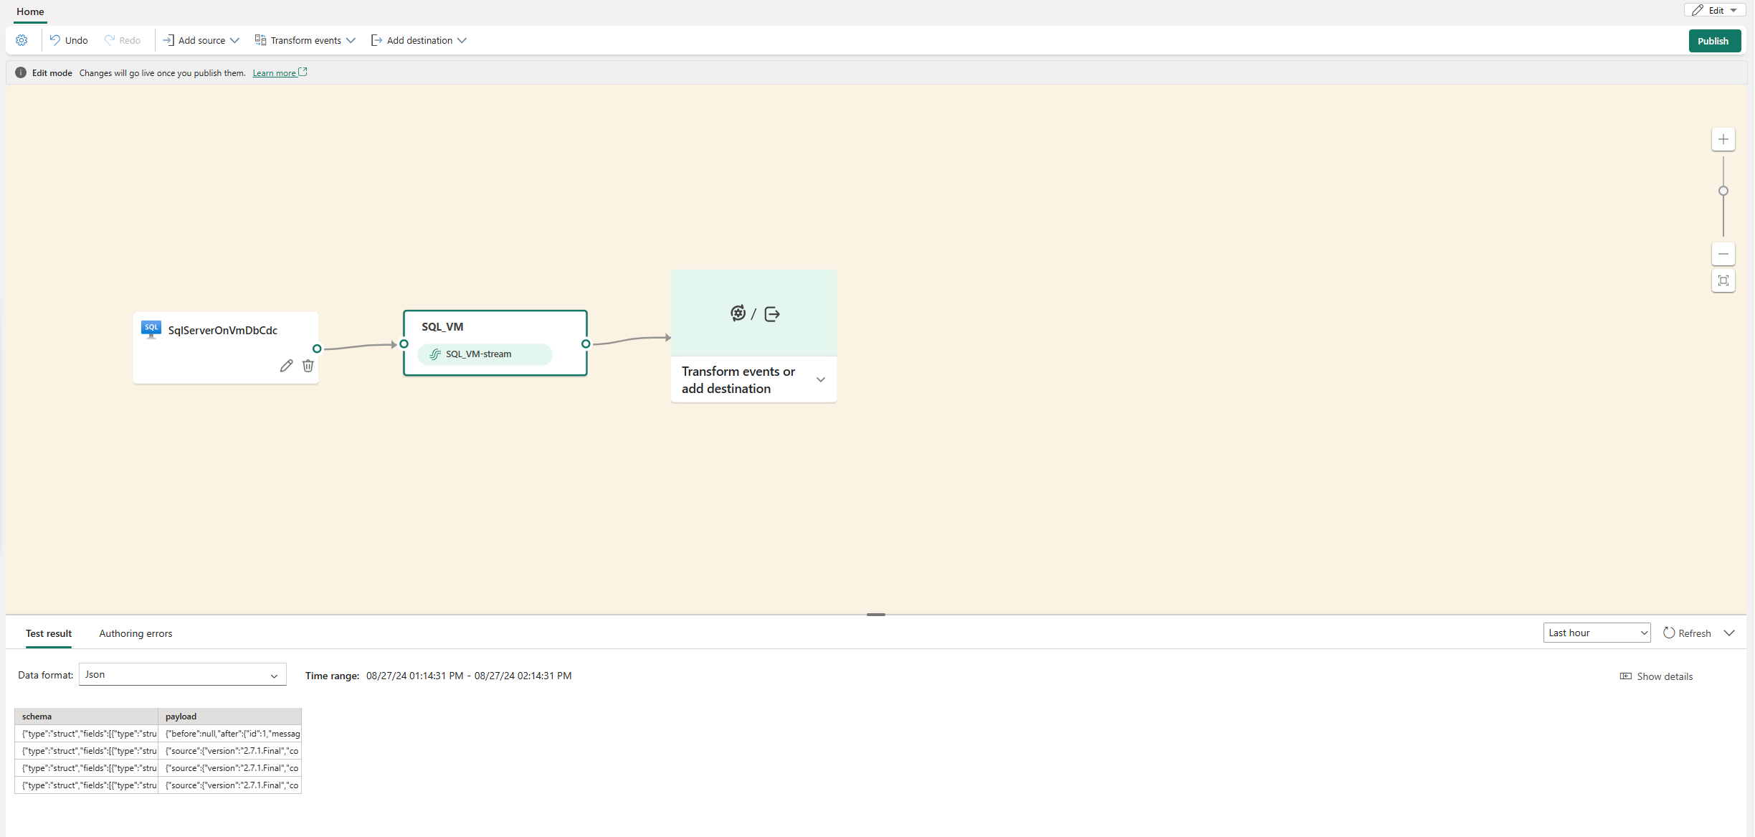The width and height of the screenshot is (1755, 837).
Task: Click the Refresh icon for test results
Action: [1668, 633]
